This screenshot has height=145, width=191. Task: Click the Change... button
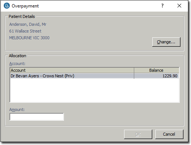166,42
